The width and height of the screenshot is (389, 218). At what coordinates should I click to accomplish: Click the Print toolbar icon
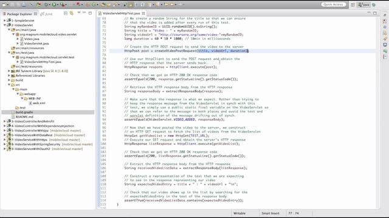pyautogui.click(x=24, y=4)
